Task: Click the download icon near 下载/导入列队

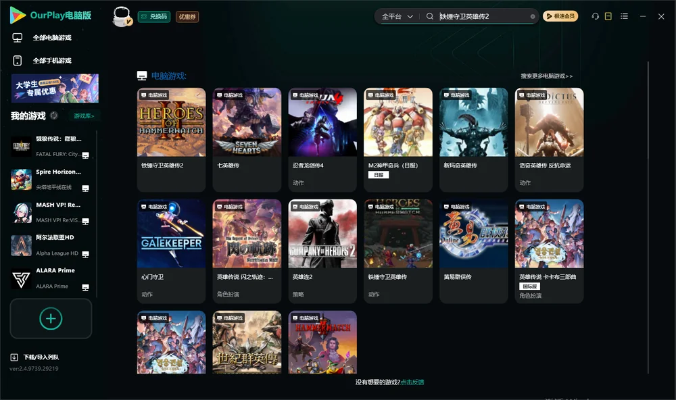Action: (x=14, y=357)
